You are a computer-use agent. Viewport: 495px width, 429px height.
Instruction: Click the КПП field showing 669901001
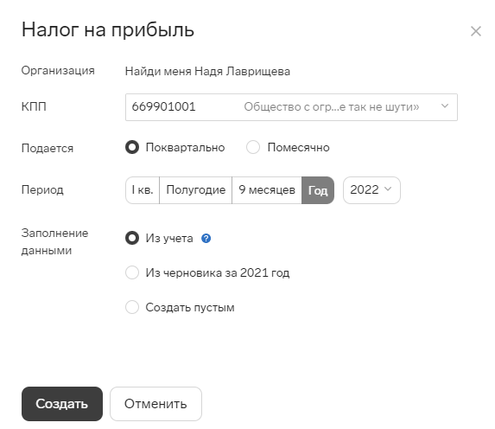pyautogui.click(x=291, y=107)
